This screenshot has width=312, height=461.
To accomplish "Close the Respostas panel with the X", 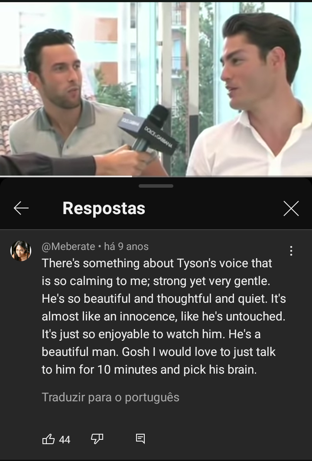I will [x=291, y=208].
